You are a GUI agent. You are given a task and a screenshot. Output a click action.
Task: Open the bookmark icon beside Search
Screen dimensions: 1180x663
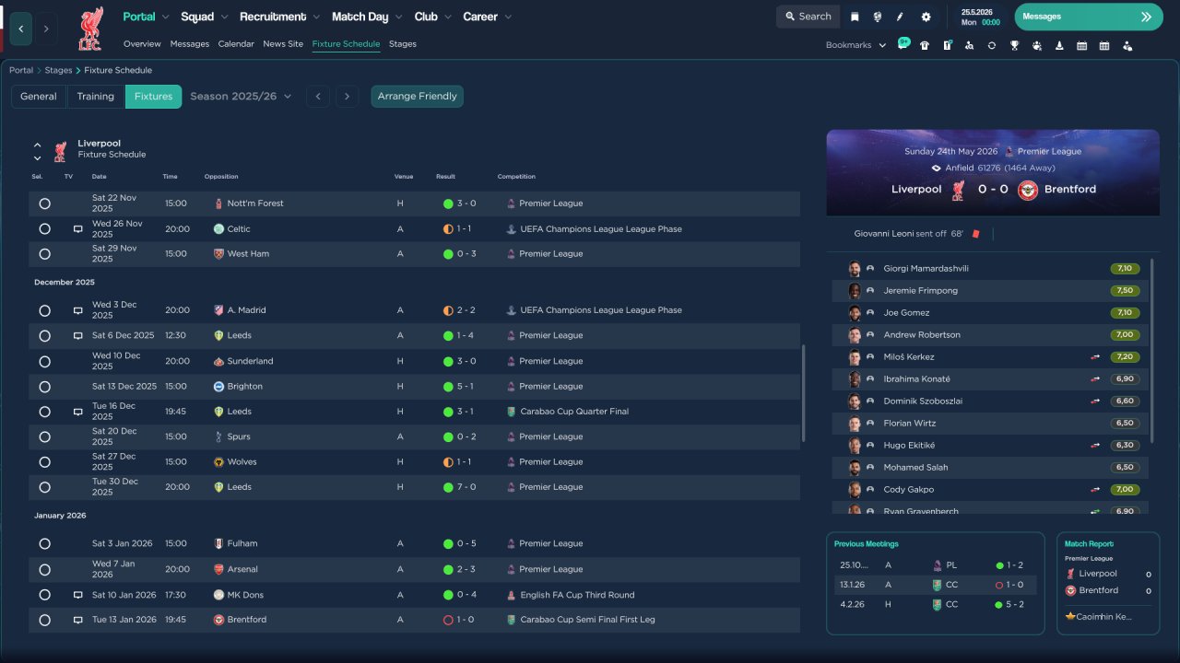point(855,17)
